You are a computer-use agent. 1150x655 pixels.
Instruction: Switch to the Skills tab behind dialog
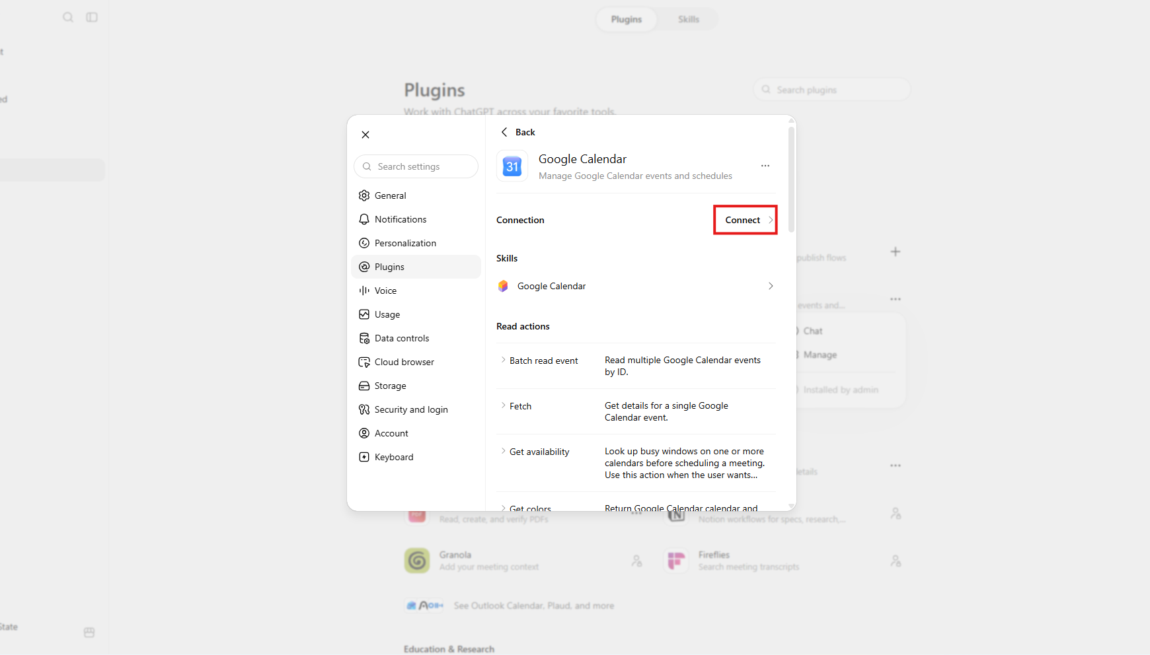(x=688, y=19)
